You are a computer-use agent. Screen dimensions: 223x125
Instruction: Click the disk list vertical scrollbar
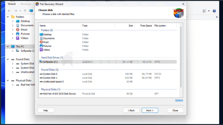(181, 57)
